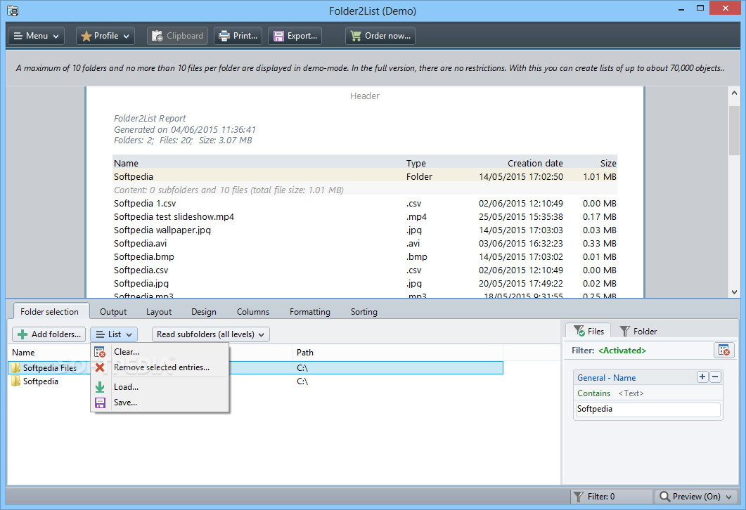Click the <Text> filter type link
Viewport: 746px width, 510px height.
(631, 393)
